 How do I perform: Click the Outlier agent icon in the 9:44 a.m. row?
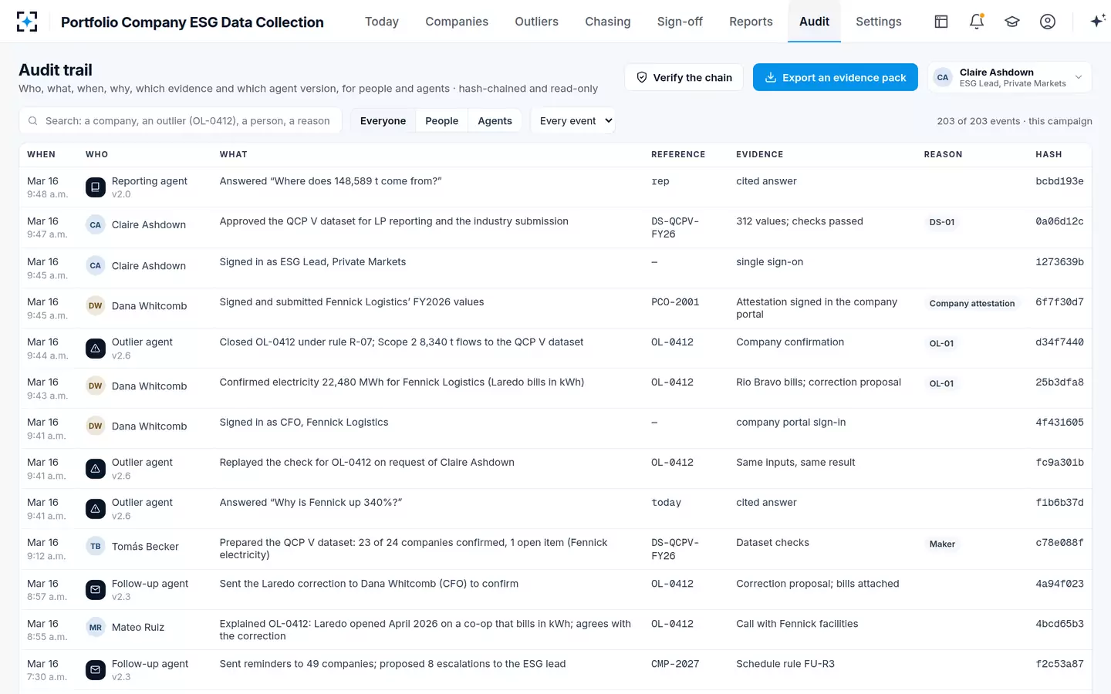click(x=96, y=349)
